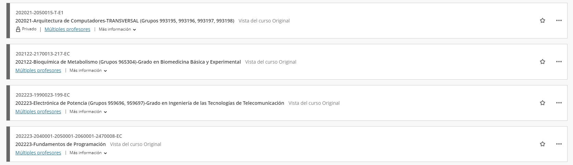Open course 202223-Fundamentos de Programación
573x165 pixels.
click(61, 144)
